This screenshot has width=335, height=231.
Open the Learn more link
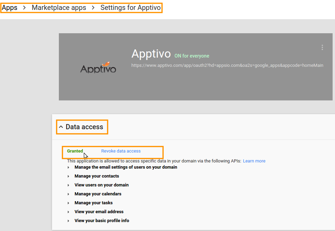[254, 161]
